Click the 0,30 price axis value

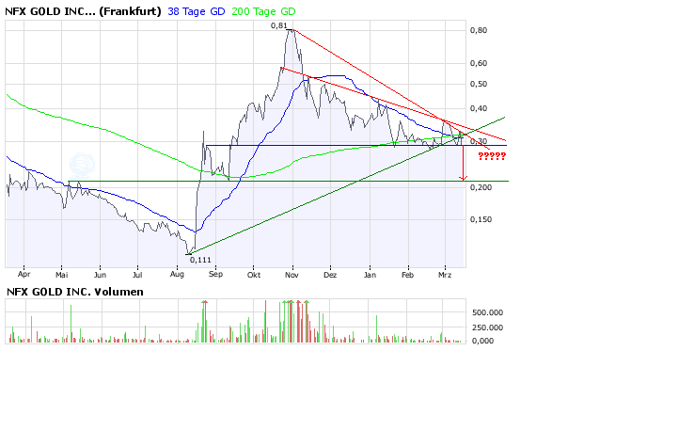479,141
